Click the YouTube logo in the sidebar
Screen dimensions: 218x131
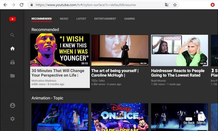click(x=12, y=19)
